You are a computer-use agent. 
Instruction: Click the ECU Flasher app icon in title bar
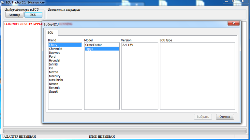pos(3,2)
